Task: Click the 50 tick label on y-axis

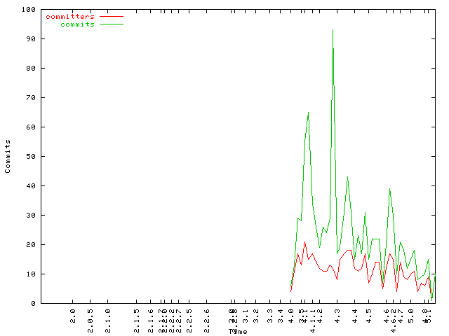Action: [x=31, y=156]
